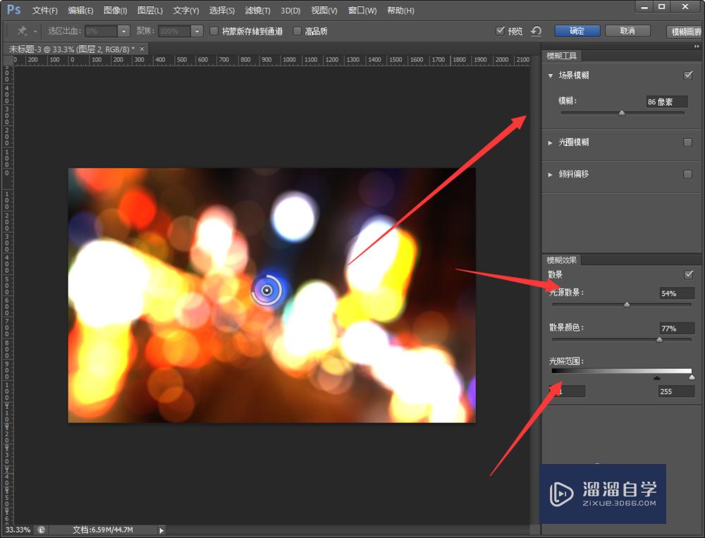Open the 聚焦 percentage dropdown arrow
Viewport: 705px width, 538px height.
pyautogui.click(x=197, y=31)
